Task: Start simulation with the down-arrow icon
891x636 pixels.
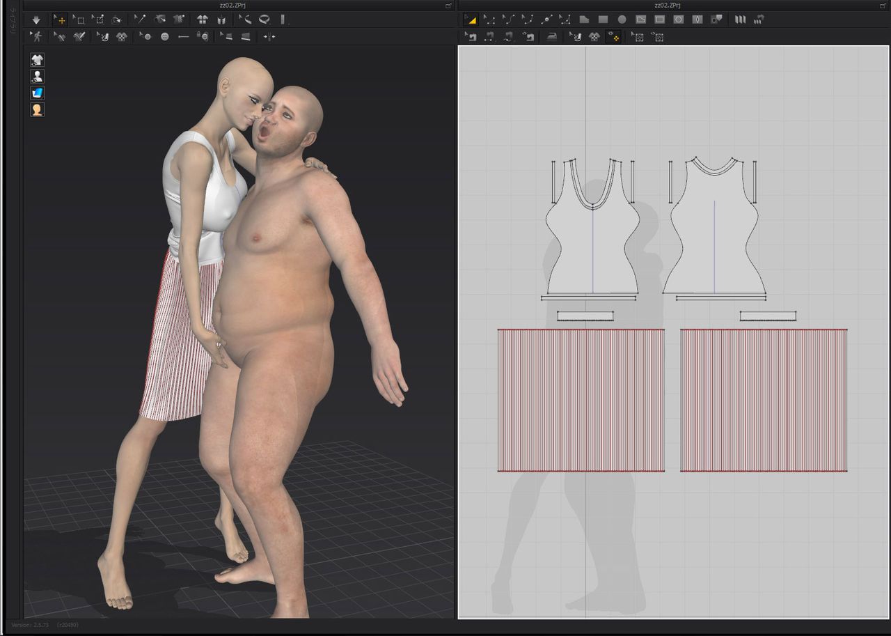Action: tap(36, 20)
